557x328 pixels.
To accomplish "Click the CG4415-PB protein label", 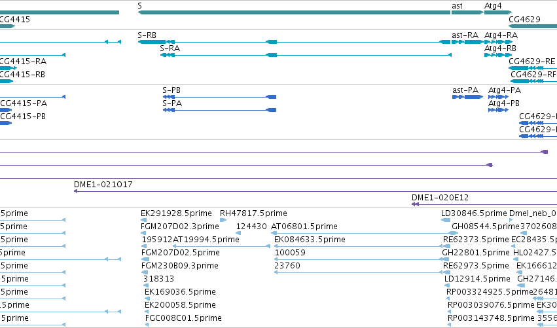I will [x=23, y=117].
